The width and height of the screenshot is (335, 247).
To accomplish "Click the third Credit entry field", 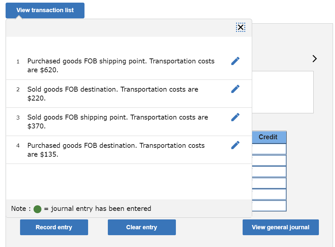I will click(x=268, y=171).
